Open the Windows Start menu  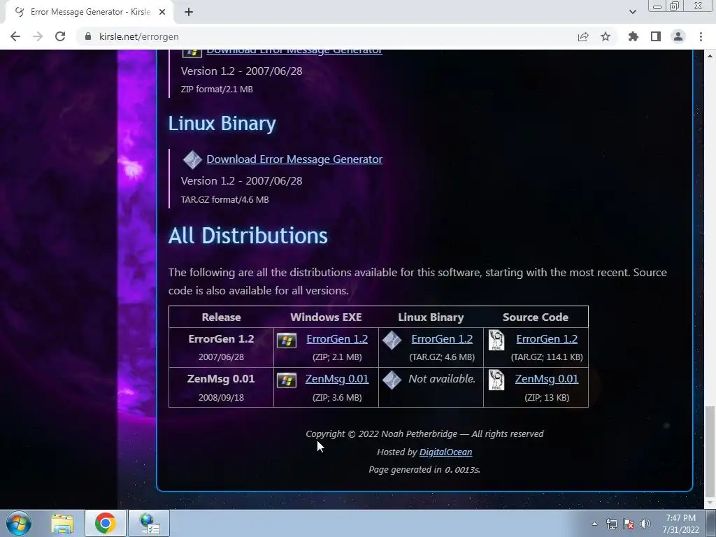[x=19, y=523]
